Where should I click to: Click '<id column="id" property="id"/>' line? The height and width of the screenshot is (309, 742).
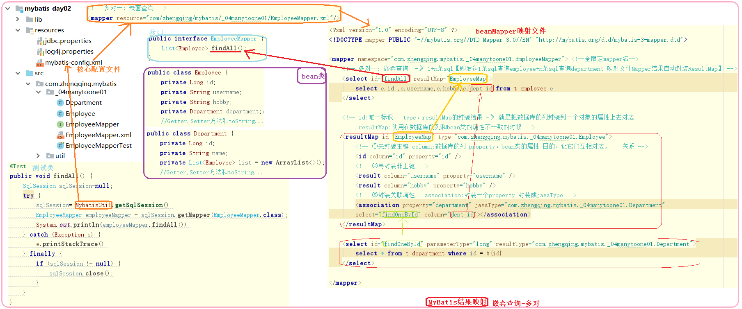pyautogui.click(x=408, y=156)
